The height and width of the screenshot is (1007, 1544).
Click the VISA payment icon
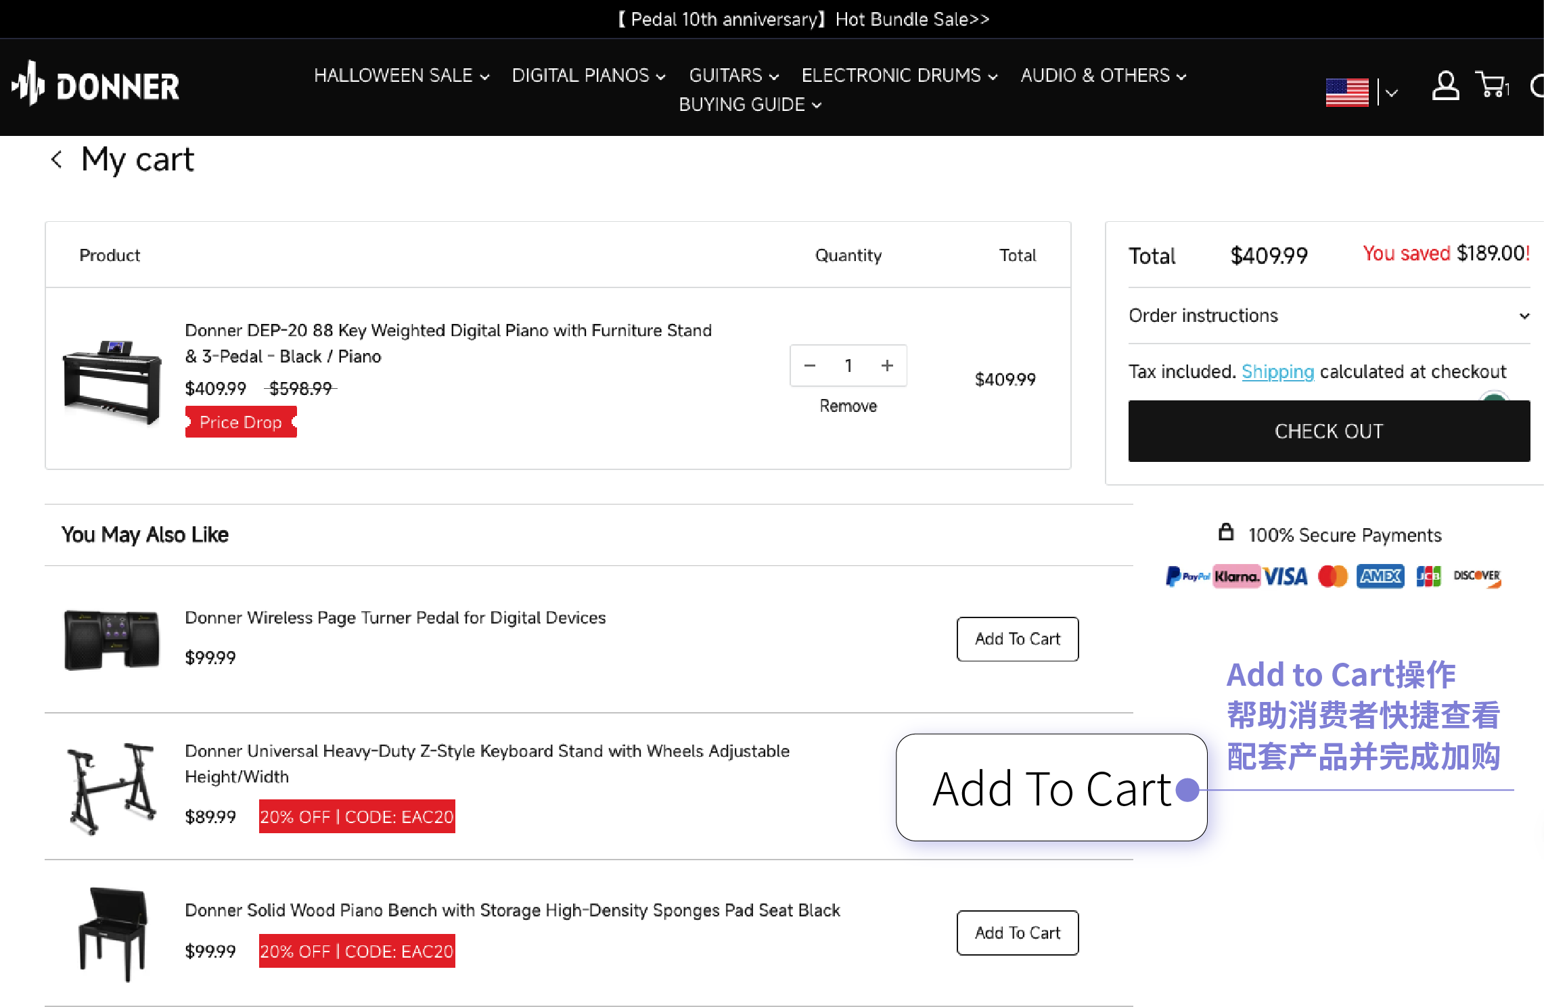click(x=1286, y=576)
